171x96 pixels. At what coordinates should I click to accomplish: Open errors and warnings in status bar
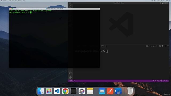coord(72,81)
